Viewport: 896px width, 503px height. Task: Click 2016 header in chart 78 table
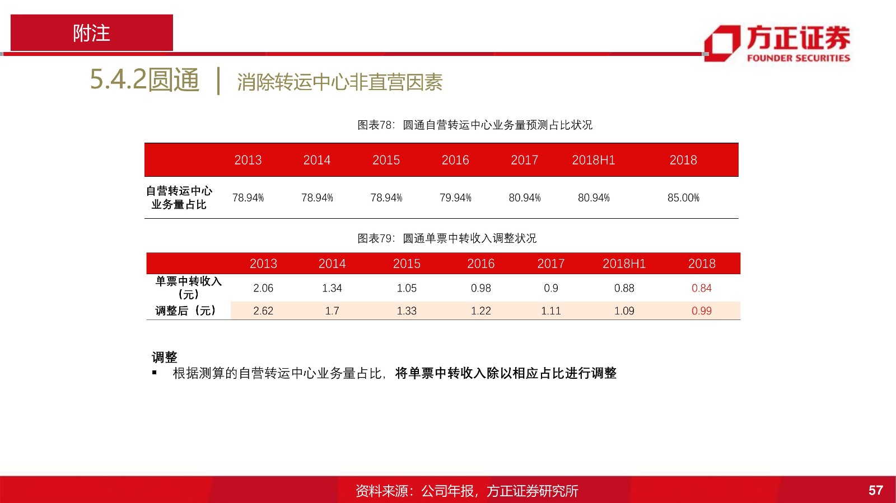coord(455,160)
